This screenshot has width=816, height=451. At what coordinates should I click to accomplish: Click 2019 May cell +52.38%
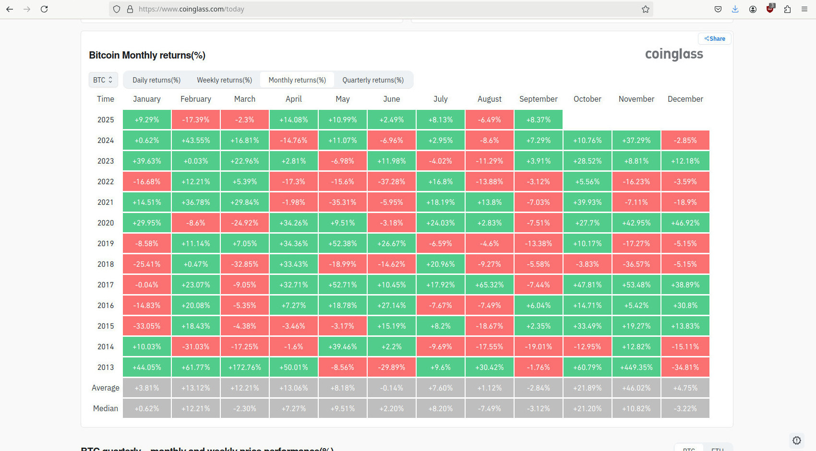[343, 244]
